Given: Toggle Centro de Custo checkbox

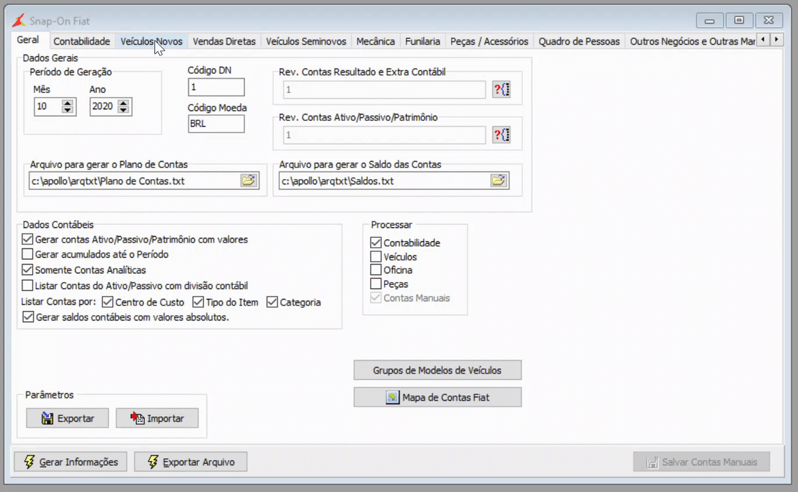Looking at the screenshot, I should click(x=107, y=302).
